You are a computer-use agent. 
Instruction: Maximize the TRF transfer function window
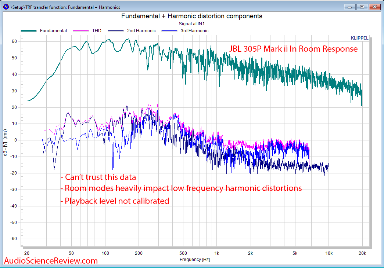click(362, 7)
